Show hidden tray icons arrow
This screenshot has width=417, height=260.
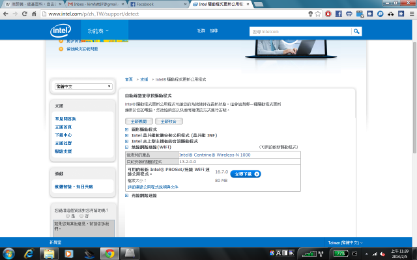tap(367, 254)
